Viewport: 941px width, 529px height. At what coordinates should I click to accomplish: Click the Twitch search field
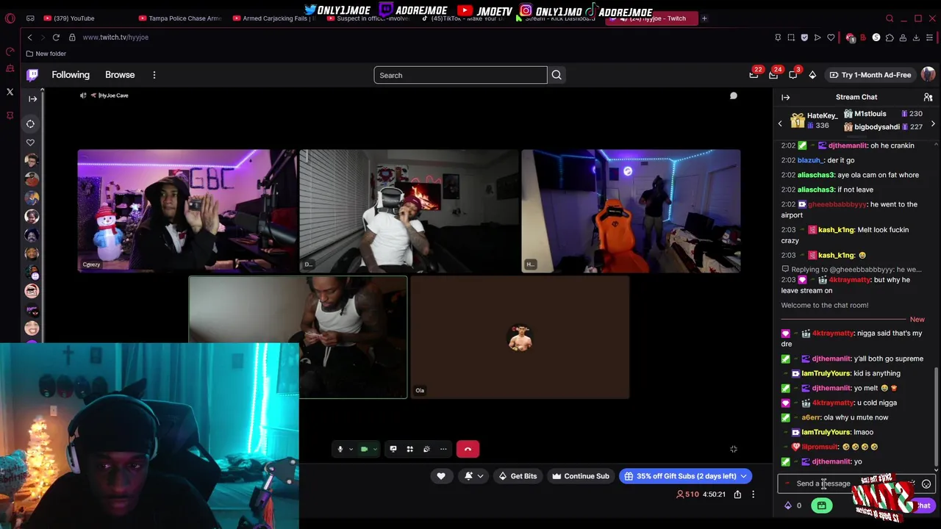(x=460, y=75)
